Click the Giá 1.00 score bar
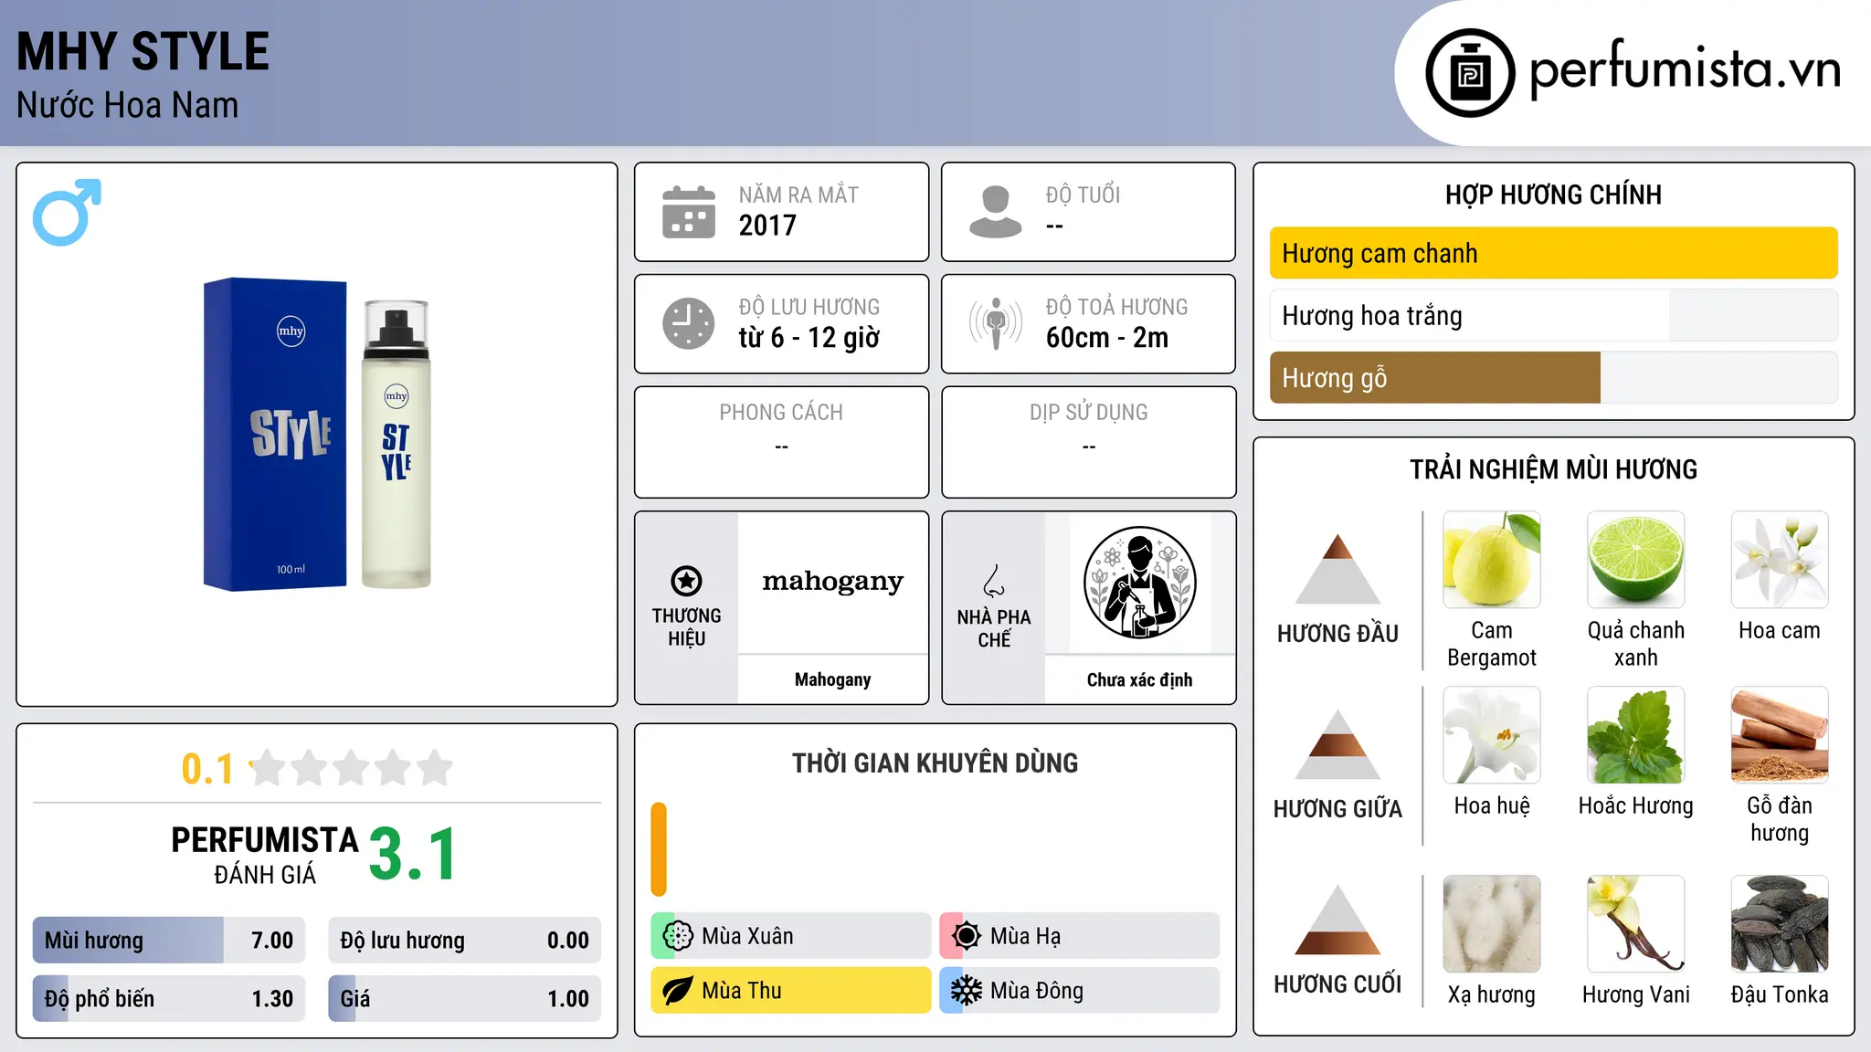Image resolution: width=1871 pixels, height=1052 pixels. click(464, 998)
